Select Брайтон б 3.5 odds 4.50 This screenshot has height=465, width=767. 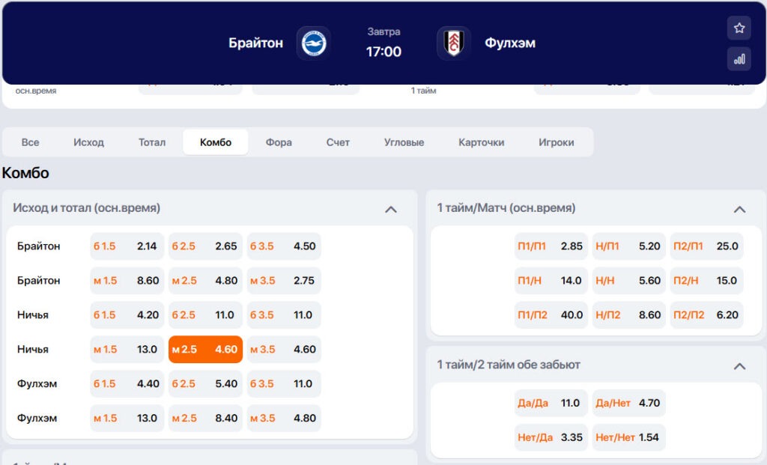(x=284, y=246)
